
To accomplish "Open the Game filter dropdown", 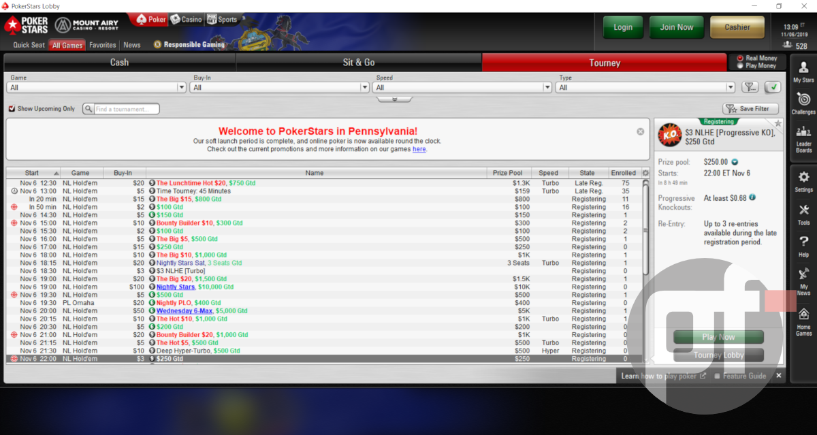I will [x=96, y=87].
